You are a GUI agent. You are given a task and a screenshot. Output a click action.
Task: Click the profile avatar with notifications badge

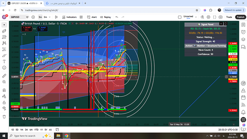4,17
